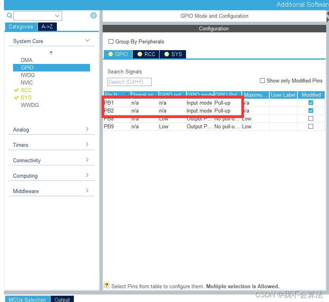The height and width of the screenshot is (302, 329).
Task: Click the sort arrows above DMA
Action: (51, 53)
